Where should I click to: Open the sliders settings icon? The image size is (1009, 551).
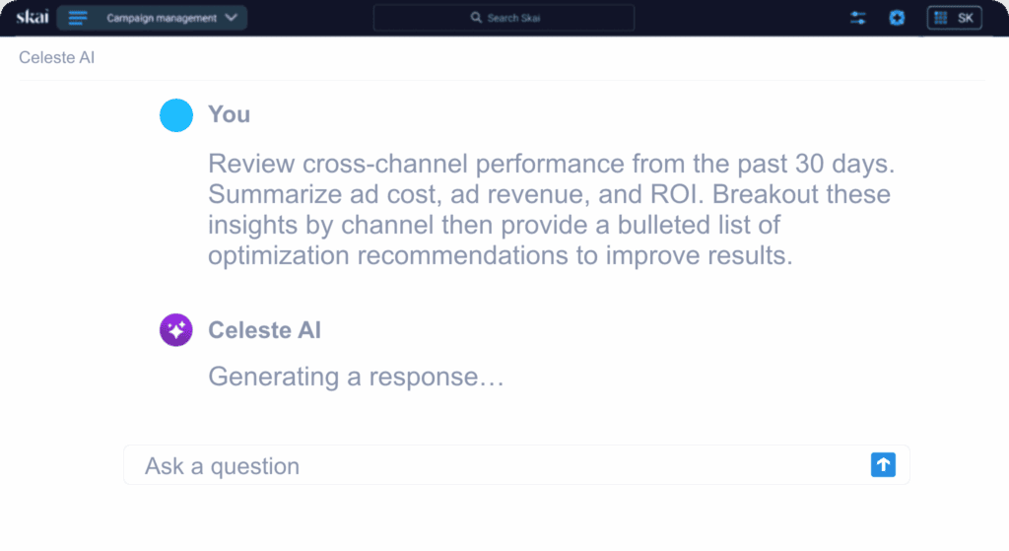[x=857, y=18]
